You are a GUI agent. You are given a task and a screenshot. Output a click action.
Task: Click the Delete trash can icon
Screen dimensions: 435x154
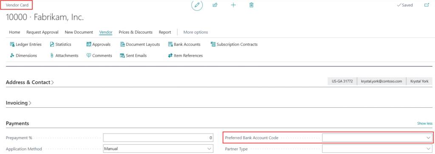[x=251, y=5]
